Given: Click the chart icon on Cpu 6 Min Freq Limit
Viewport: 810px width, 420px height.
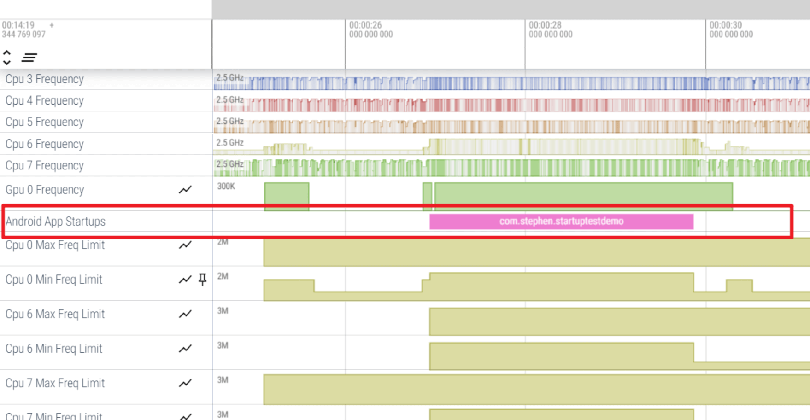Looking at the screenshot, I should [x=185, y=349].
